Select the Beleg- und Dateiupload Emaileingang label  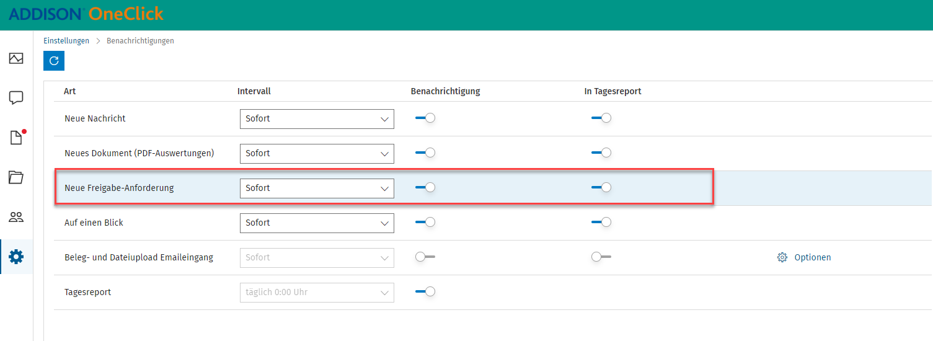139,257
